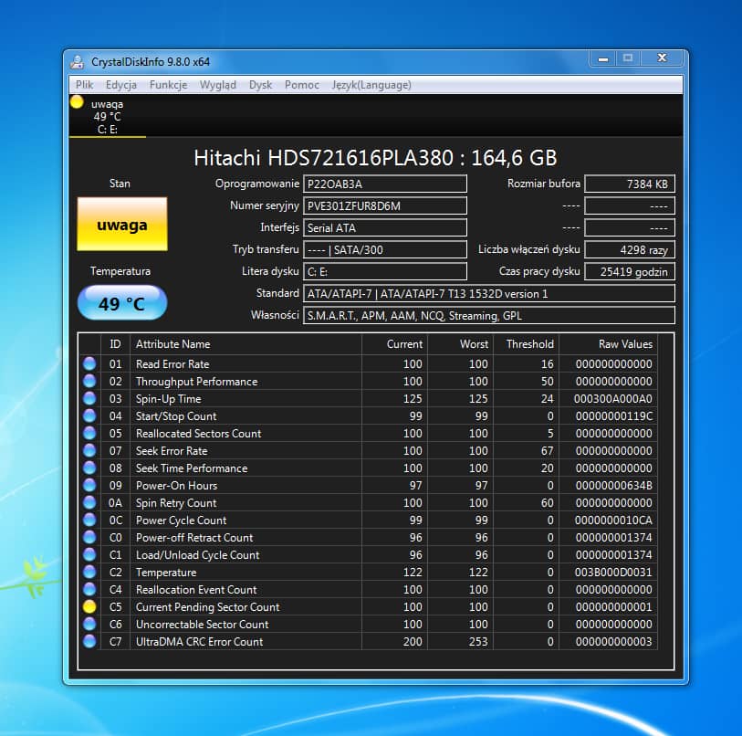This screenshot has height=736, width=742.
Task: Click the CrystalDiskInfo title bar app icon
Action: [x=79, y=61]
